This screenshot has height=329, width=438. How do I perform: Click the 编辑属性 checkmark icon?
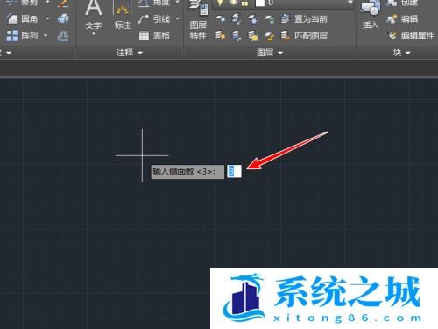coord(392,36)
